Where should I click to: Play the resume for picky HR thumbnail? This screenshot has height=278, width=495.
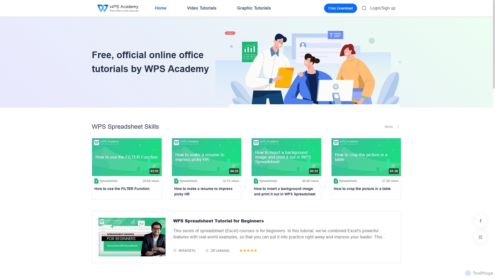tap(207, 157)
